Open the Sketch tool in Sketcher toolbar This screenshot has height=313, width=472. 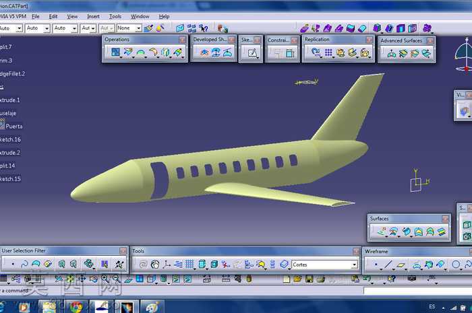[252, 53]
